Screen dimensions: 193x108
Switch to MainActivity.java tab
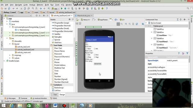tap(84, 16)
